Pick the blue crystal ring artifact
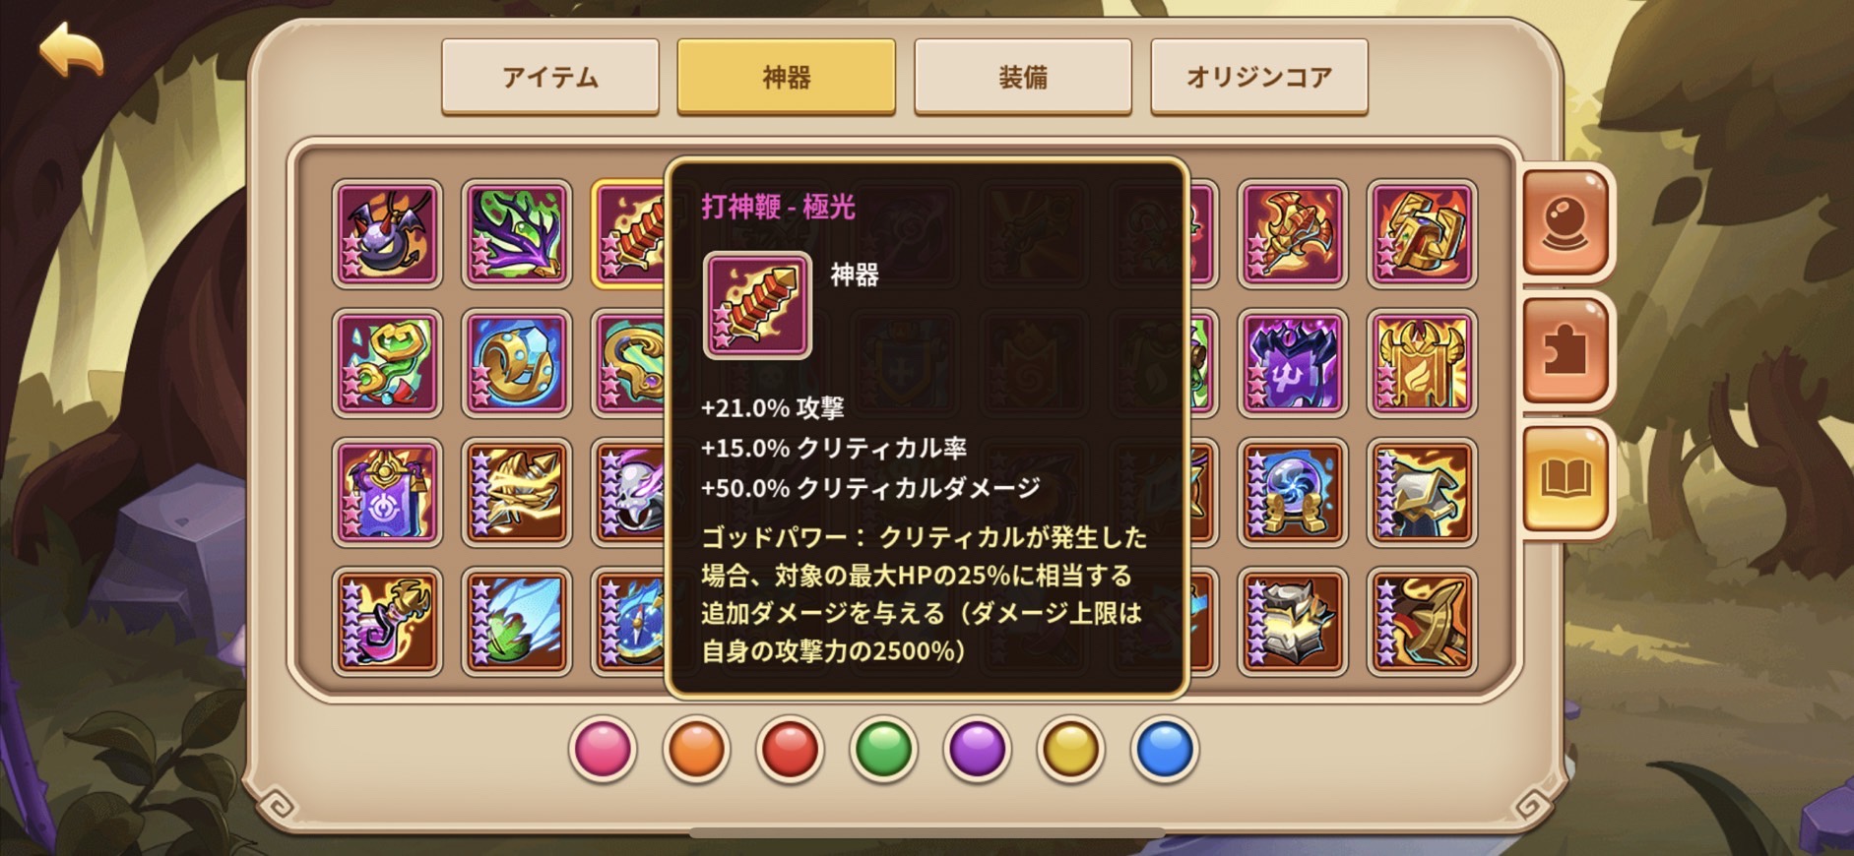Viewport: 1854px width, 856px height. click(516, 363)
